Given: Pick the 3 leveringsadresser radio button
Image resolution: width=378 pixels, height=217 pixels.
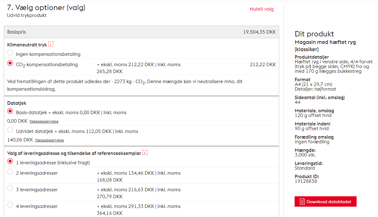Looking at the screenshot, I should pos(10,188).
